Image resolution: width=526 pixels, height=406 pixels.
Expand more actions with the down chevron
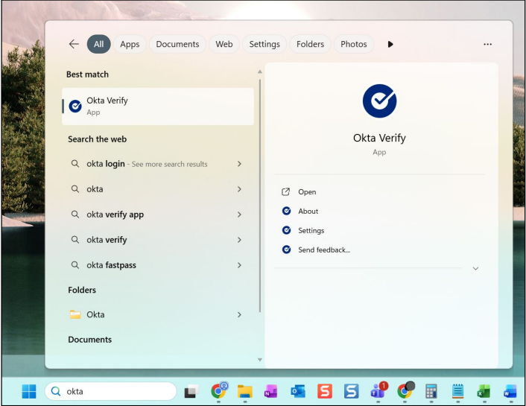(x=475, y=268)
